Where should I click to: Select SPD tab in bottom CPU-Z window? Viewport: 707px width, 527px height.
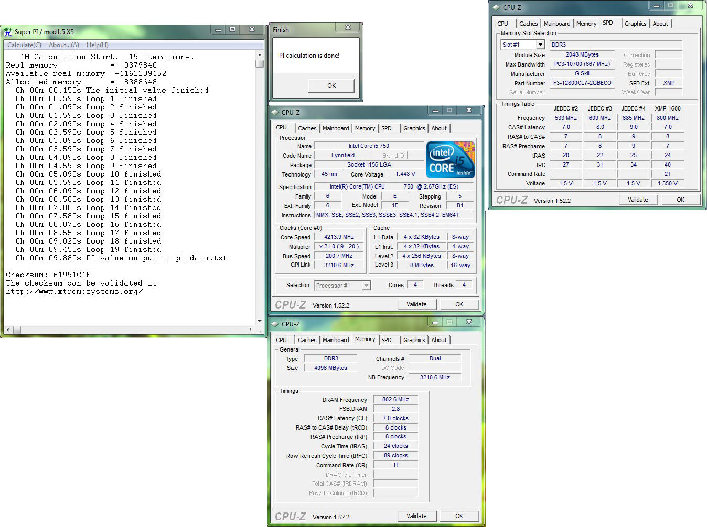[x=387, y=340]
